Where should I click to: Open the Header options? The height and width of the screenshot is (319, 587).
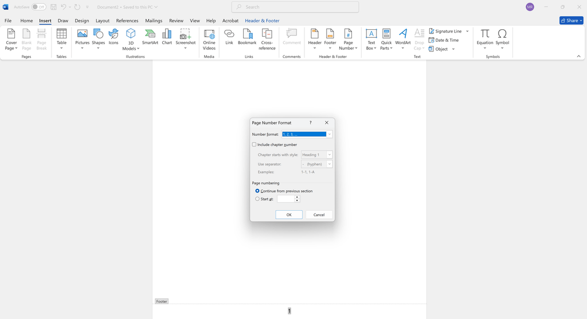(x=315, y=40)
